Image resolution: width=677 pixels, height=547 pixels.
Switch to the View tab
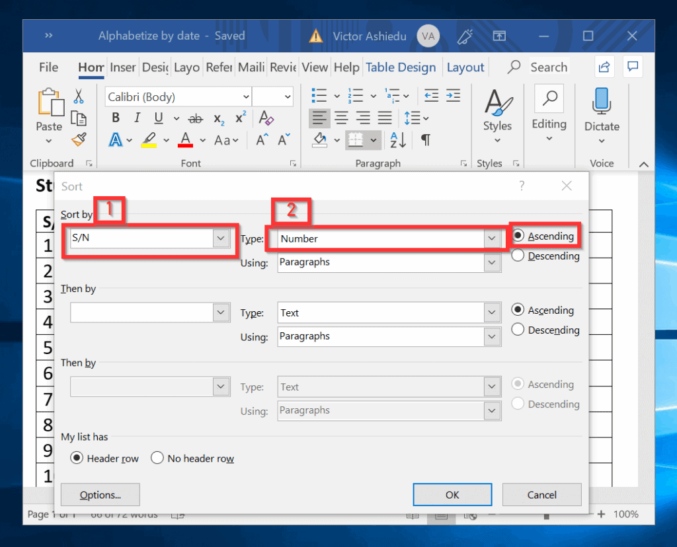coord(315,67)
